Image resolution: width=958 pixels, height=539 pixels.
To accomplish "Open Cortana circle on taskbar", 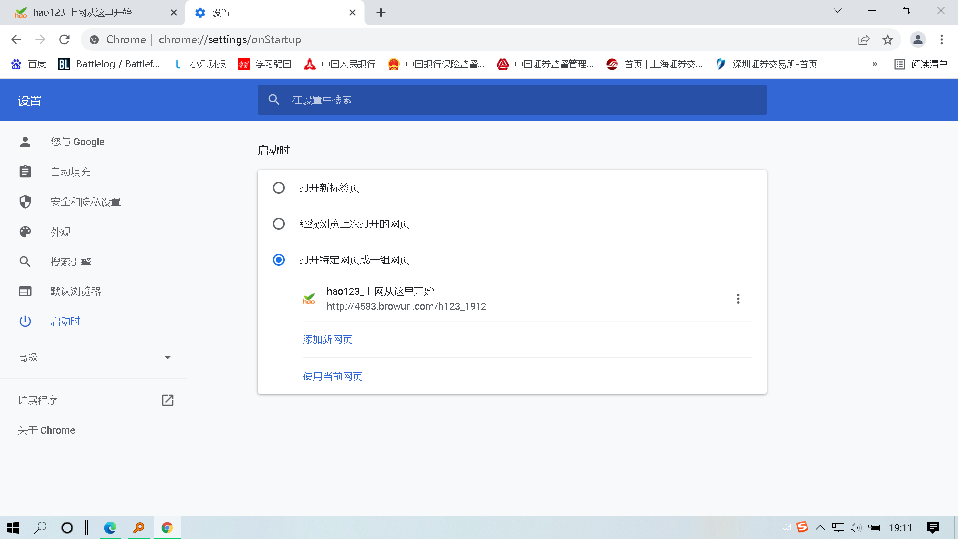I will [x=67, y=528].
